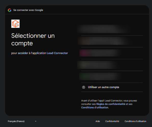Open the footer Conditions d'utilisation link
The height and width of the screenshot is (127, 152).
pos(135,121)
